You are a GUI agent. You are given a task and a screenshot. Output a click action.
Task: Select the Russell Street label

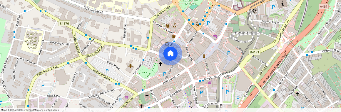[x=28, y=61]
